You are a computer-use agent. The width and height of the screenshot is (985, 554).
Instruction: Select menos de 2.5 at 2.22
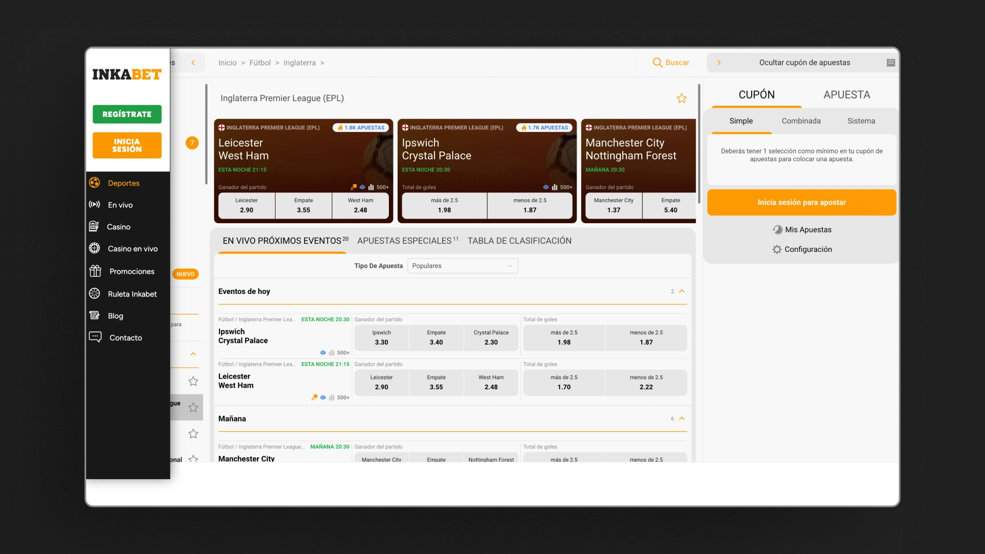click(646, 383)
